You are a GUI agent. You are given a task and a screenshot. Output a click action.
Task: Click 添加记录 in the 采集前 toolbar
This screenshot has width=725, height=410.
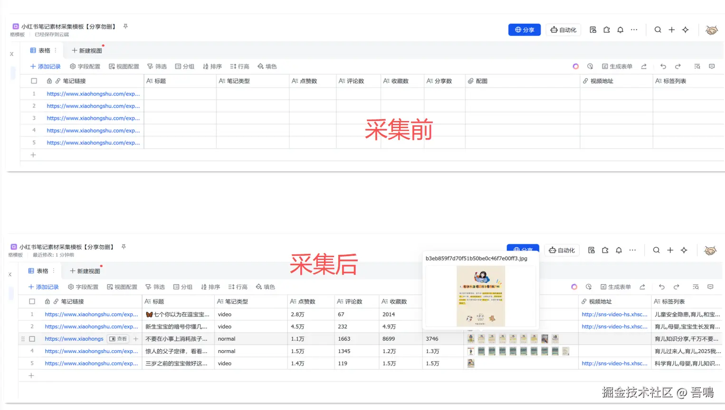pos(46,66)
